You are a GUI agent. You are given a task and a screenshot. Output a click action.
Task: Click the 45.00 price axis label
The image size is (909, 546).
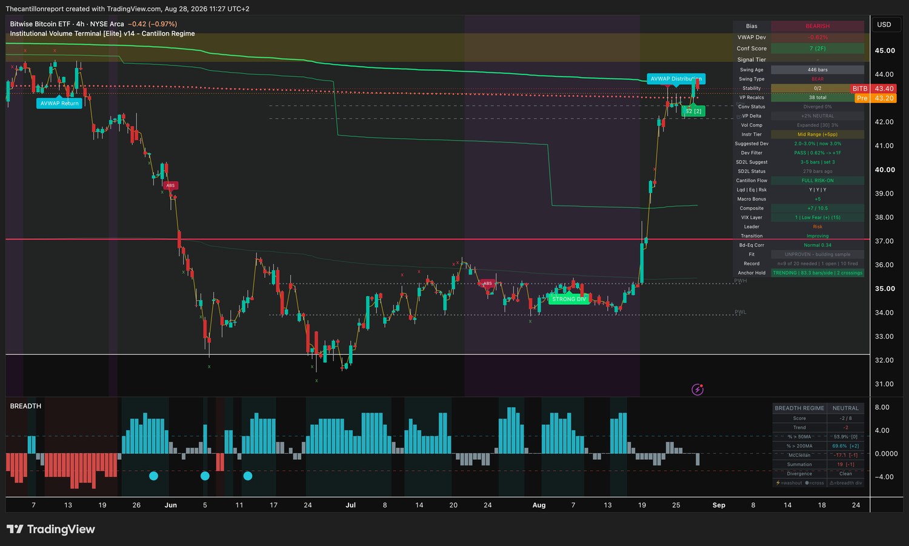click(x=885, y=51)
